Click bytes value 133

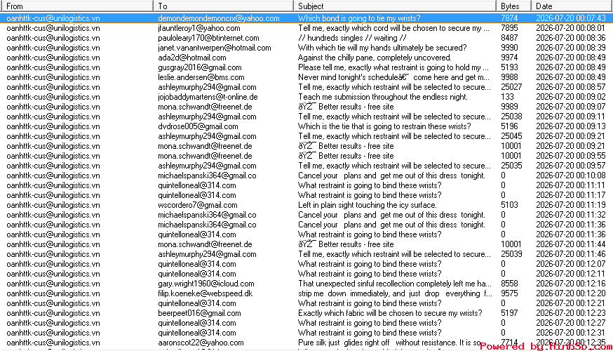pyautogui.click(x=507, y=97)
